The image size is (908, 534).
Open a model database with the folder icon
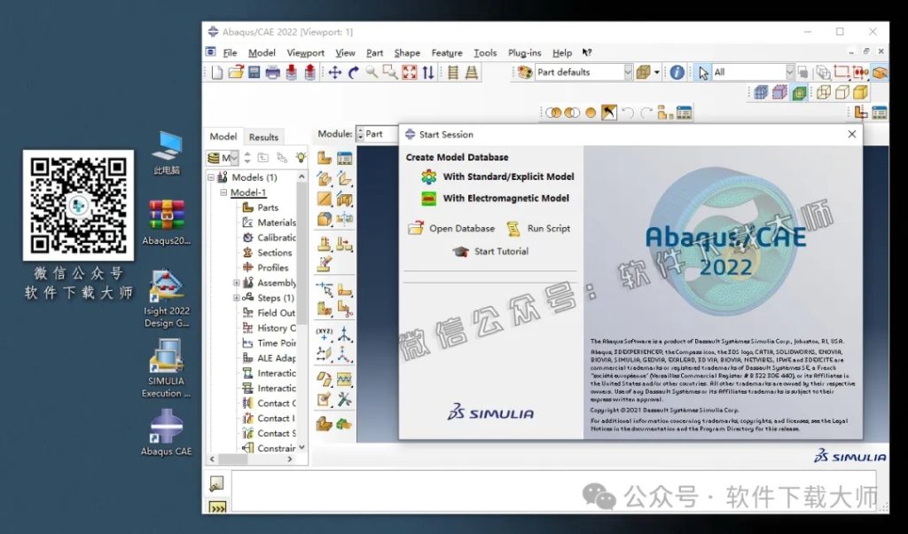(234, 73)
